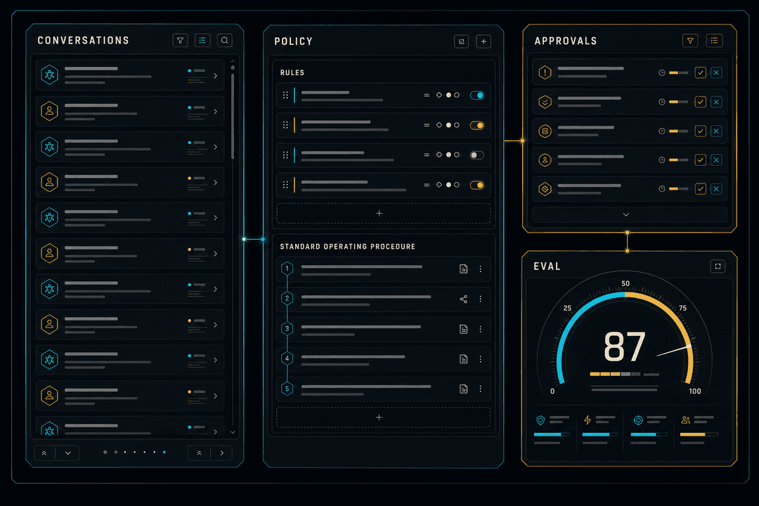Click the Policy export icon
Screen dimensions: 759x506
point(461,41)
